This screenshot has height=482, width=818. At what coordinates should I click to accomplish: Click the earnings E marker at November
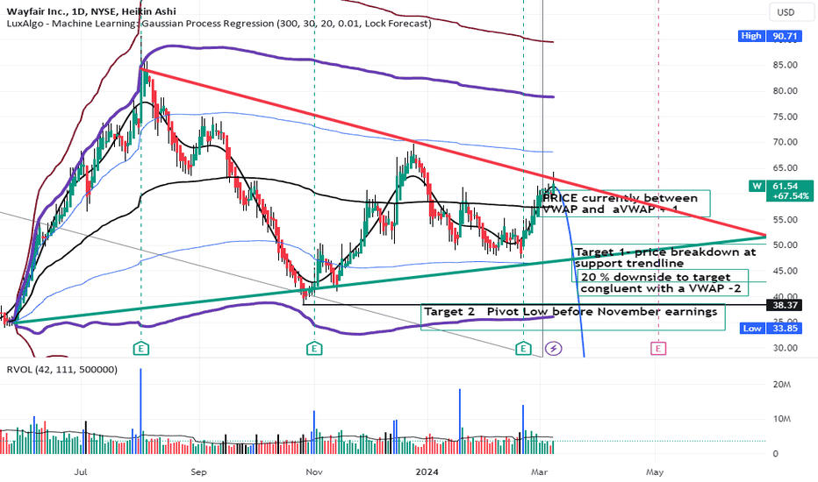[x=313, y=348]
